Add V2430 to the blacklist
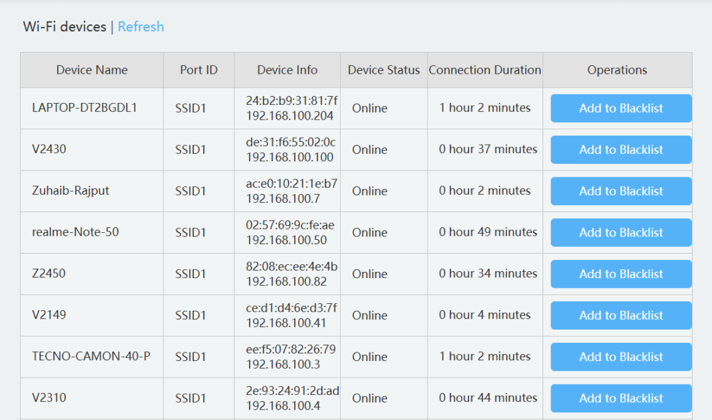The width and height of the screenshot is (712, 420). (x=620, y=150)
